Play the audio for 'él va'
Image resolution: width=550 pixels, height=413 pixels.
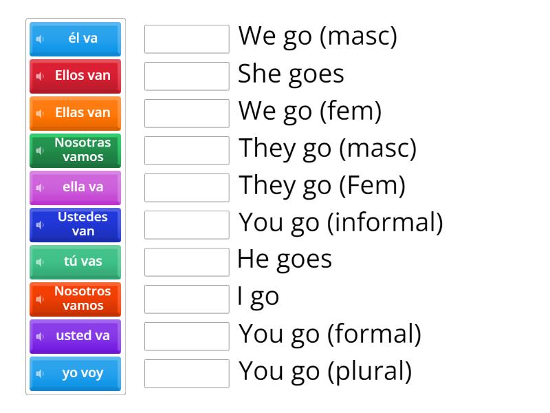click(x=41, y=39)
